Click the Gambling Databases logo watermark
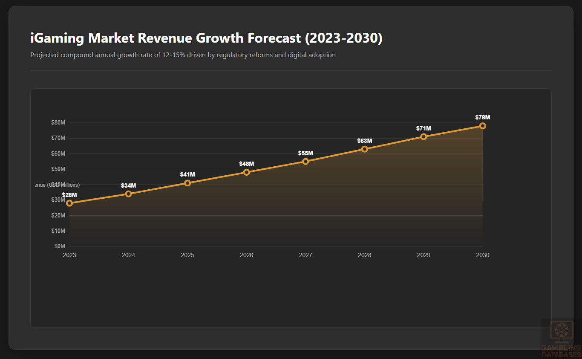This screenshot has height=359, width=582. (x=561, y=339)
